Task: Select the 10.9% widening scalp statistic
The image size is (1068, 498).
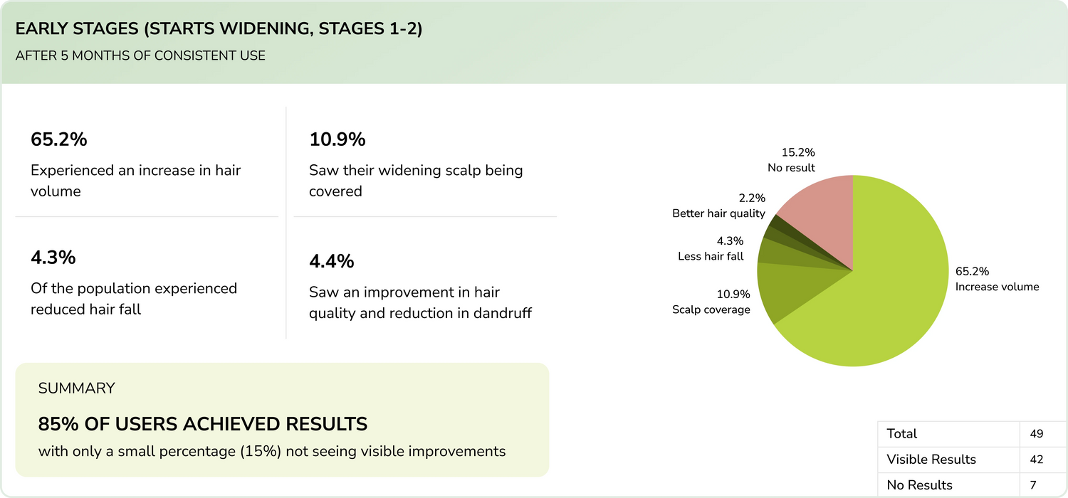Action: coord(337,139)
